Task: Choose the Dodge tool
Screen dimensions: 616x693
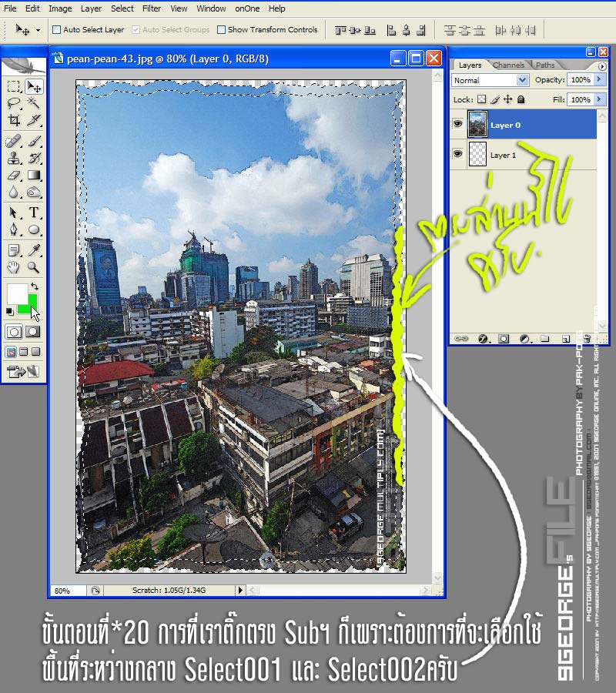Action: tap(34, 192)
